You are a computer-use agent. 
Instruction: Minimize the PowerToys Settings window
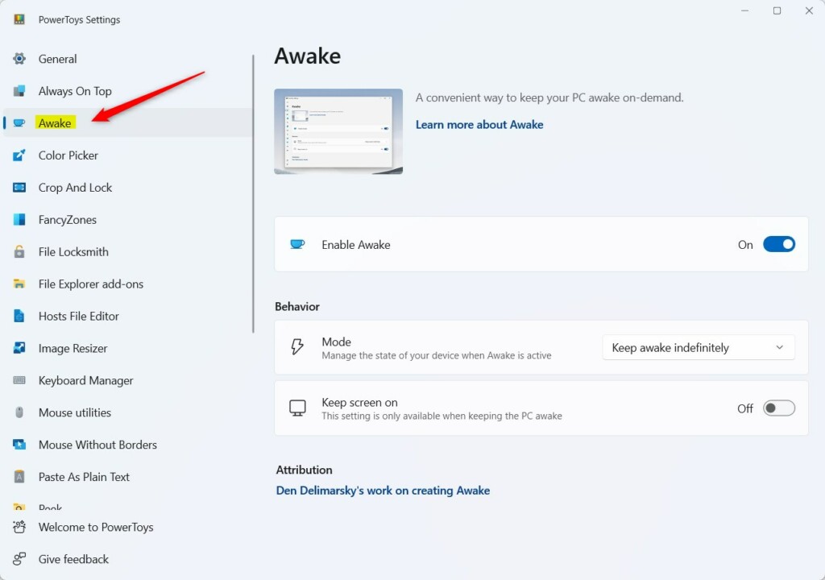click(x=744, y=11)
